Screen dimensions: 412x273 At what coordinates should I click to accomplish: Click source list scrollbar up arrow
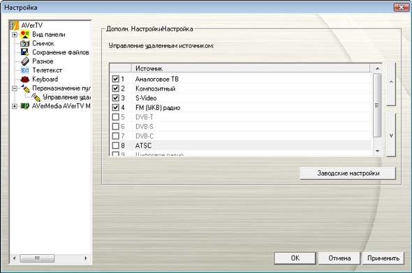377,68
